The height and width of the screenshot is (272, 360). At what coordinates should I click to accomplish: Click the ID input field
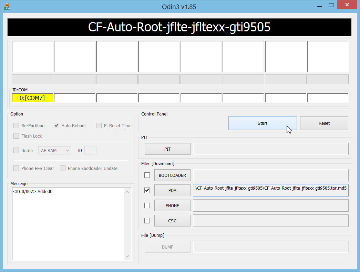(91, 150)
